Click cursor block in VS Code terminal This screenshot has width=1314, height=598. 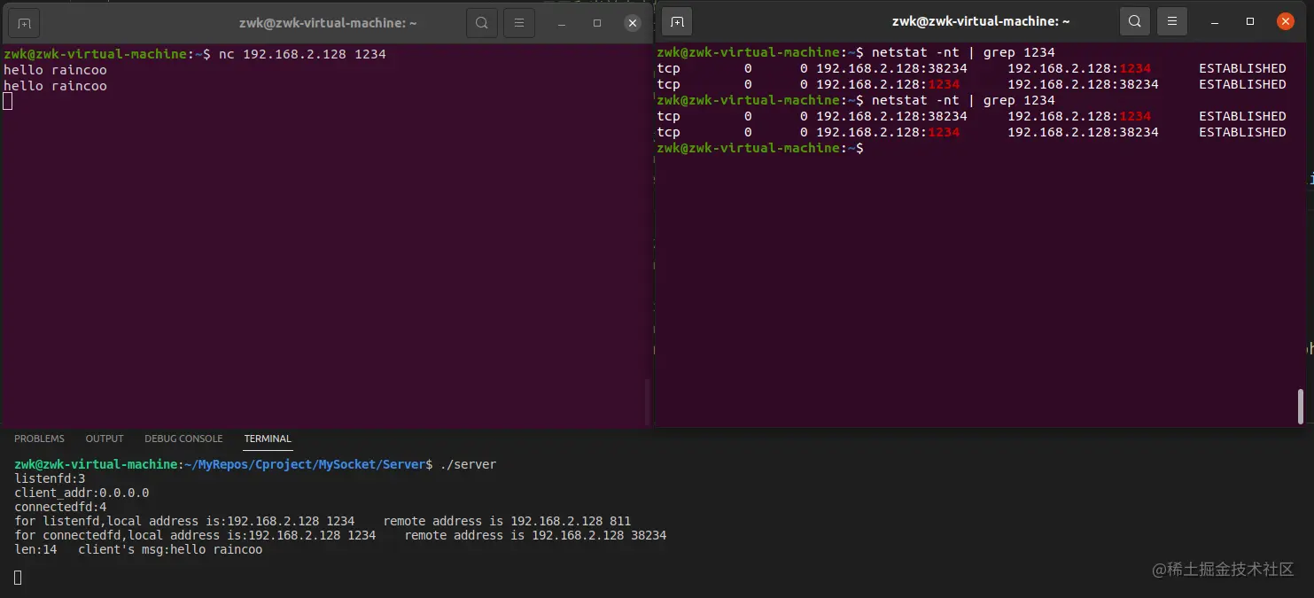18,578
